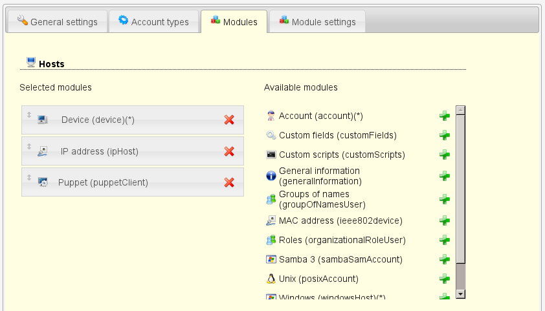Add the General information module
This screenshot has width=545, height=311.
pos(445,176)
